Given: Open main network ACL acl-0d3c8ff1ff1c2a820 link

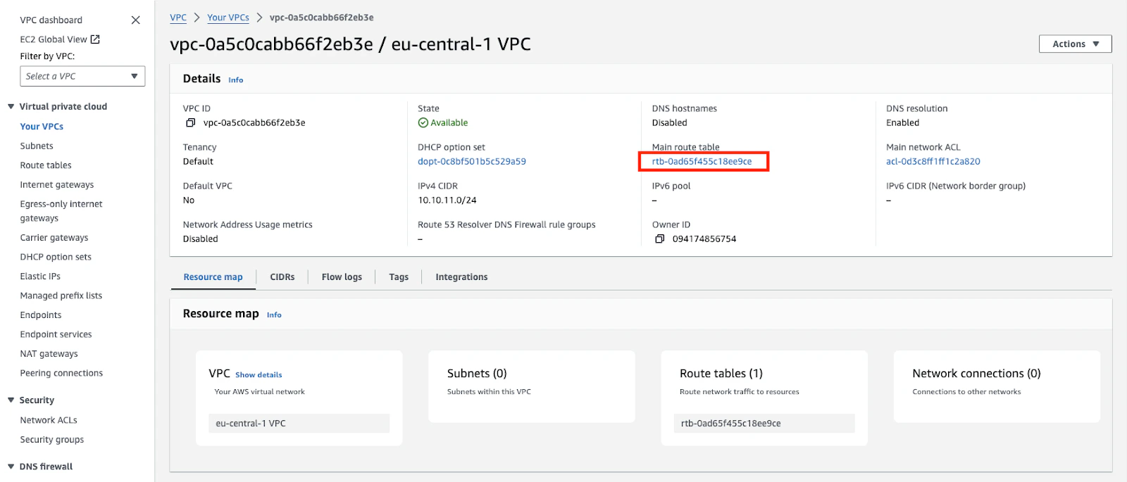Looking at the screenshot, I should click(x=933, y=161).
